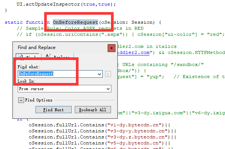Image resolution: width=225 pixels, height=149 pixels.
Task: Click the v1-dy.bytecdn.cn code line
Action: click(x=99, y=125)
